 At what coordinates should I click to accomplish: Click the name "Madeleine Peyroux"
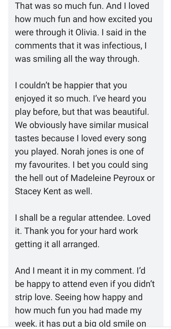tap(108, 178)
